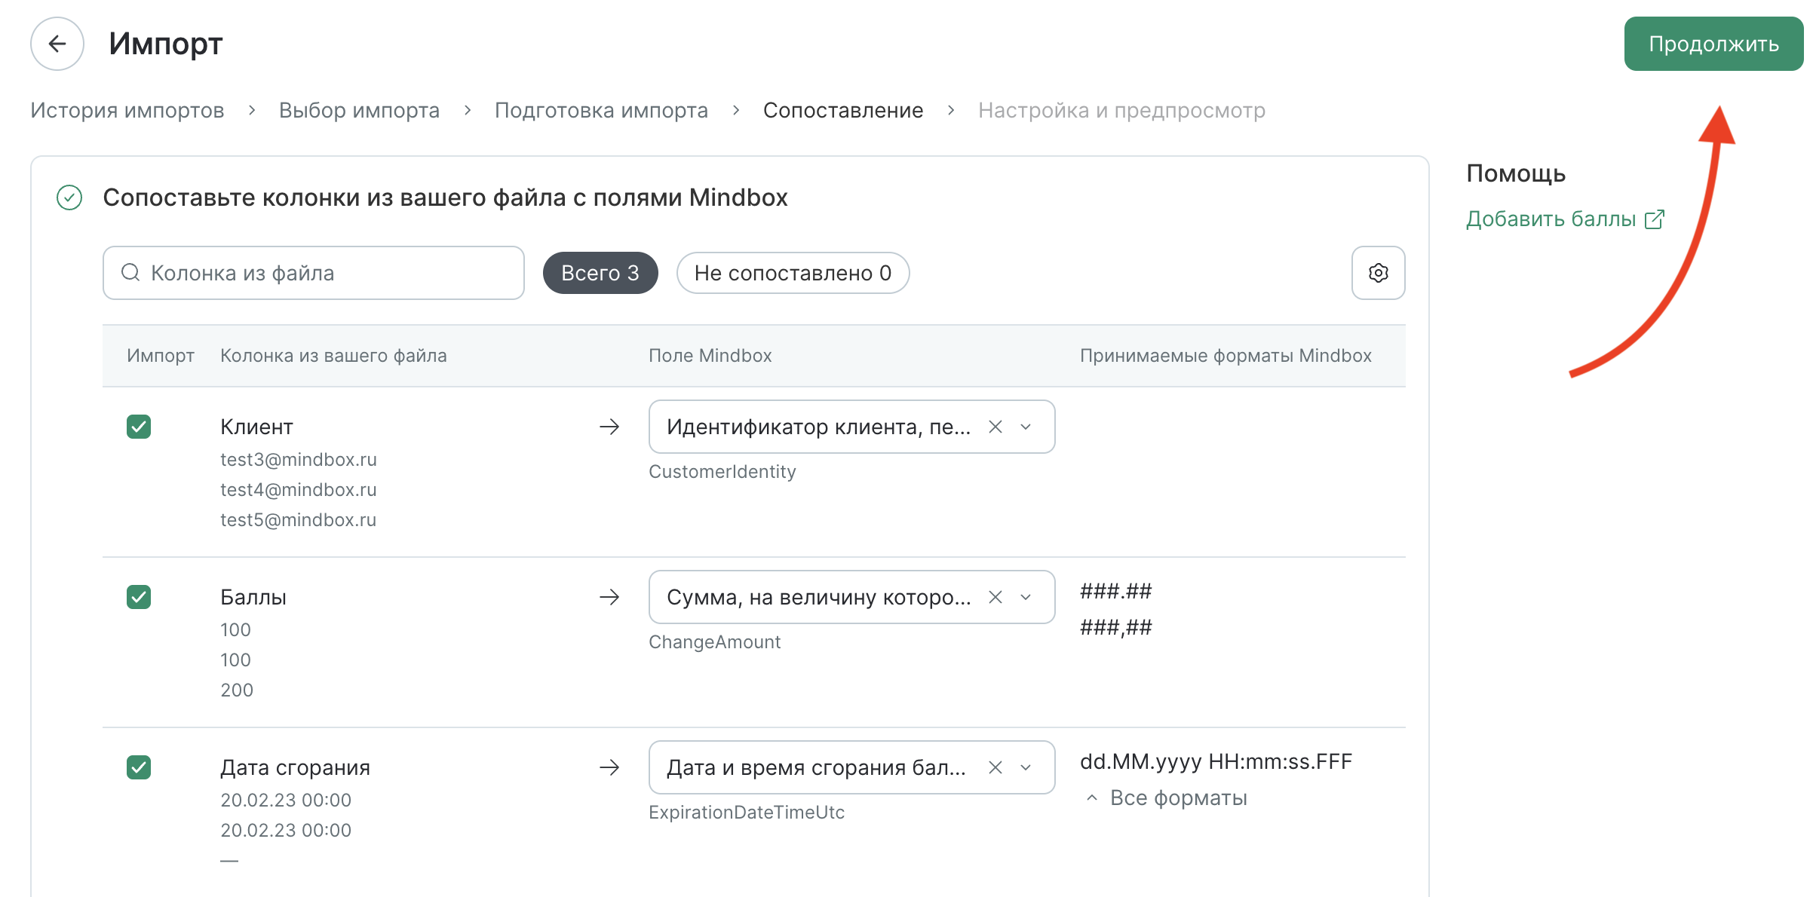Click the ###,## format text
The width and height of the screenshot is (1813, 897).
(x=1116, y=627)
